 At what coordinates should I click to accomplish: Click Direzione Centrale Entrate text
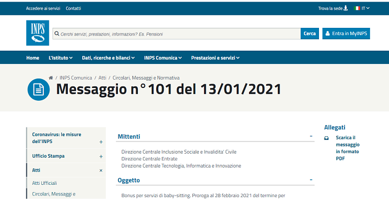[x=149, y=159]
